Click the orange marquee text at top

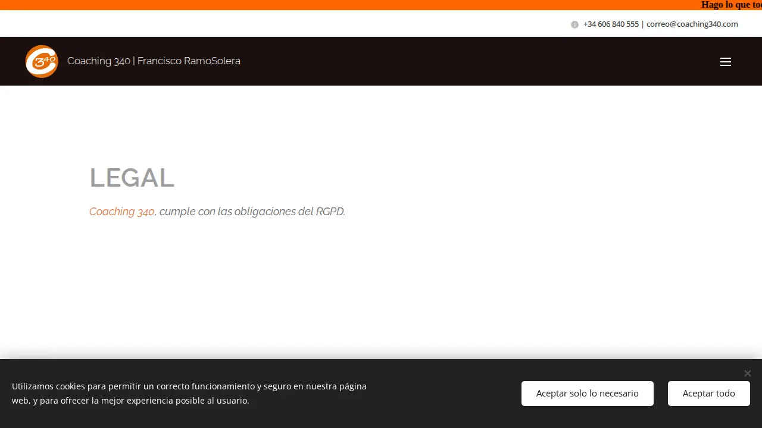pyautogui.click(x=732, y=5)
